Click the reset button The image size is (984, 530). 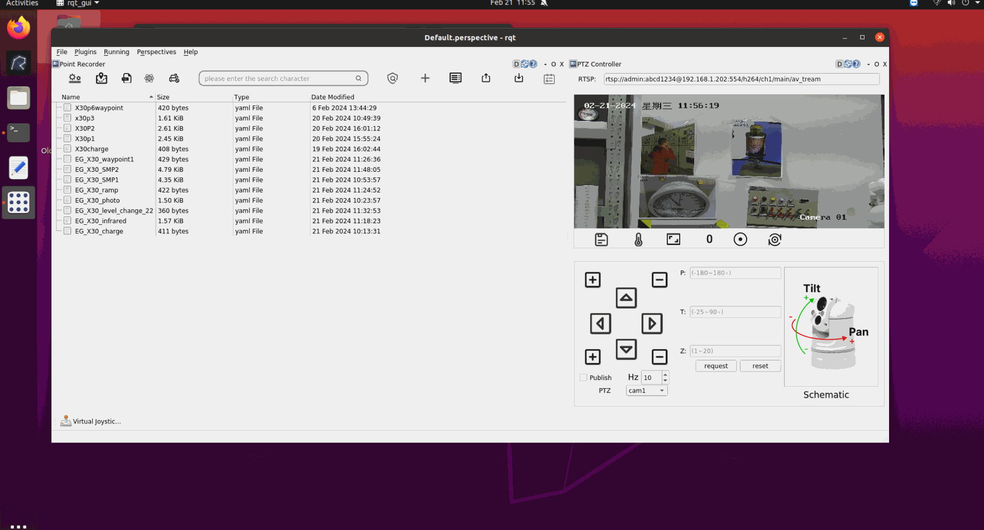[x=760, y=366]
